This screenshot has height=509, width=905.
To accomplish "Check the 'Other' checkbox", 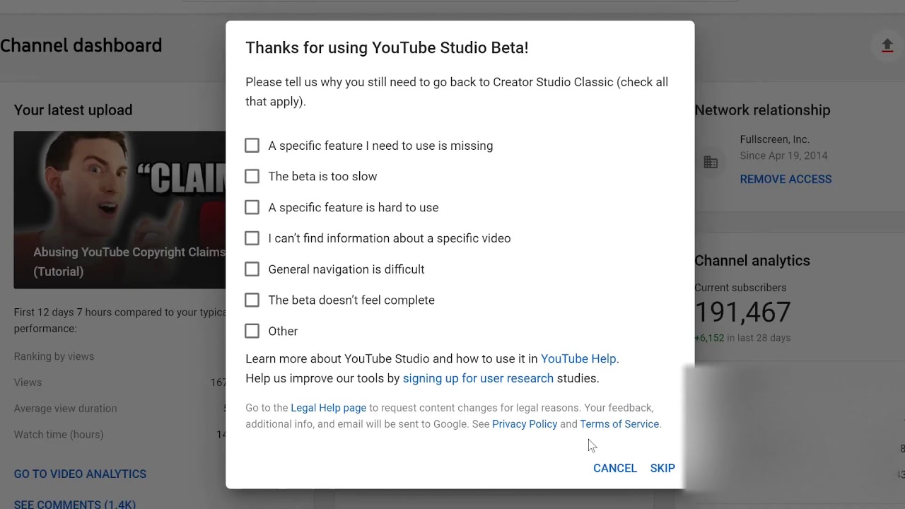I will click(252, 331).
